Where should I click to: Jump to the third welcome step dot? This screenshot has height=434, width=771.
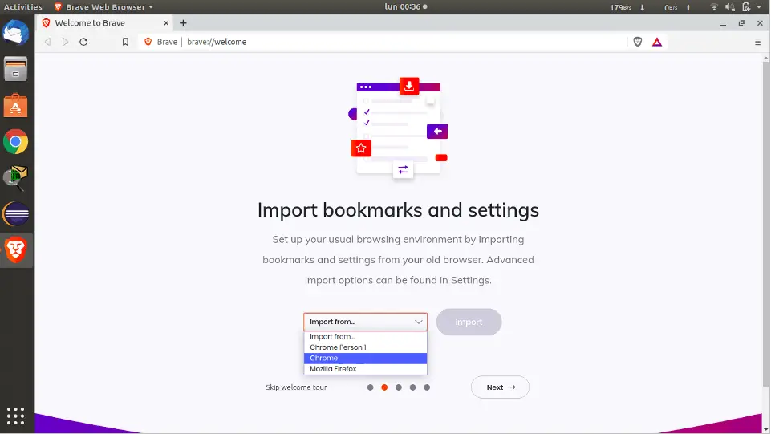pos(399,387)
